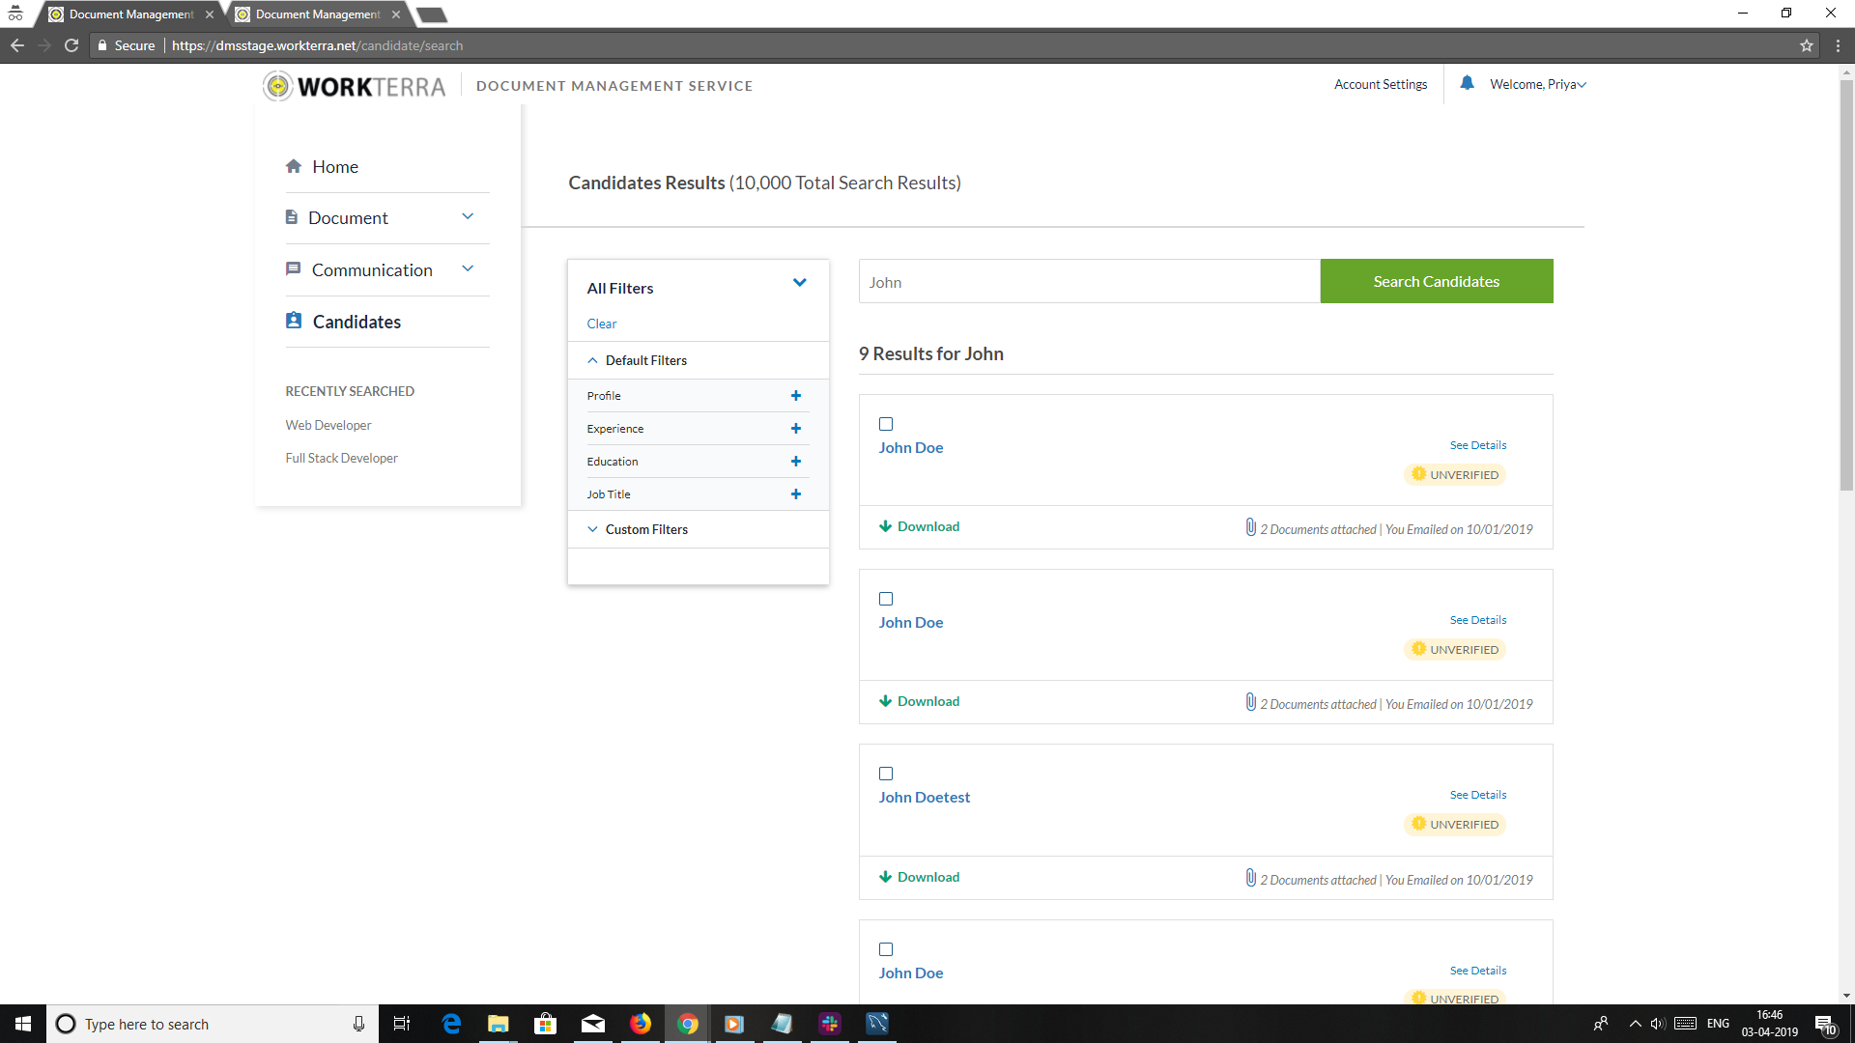Open notifications via the bell icon

pyautogui.click(x=1467, y=83)
